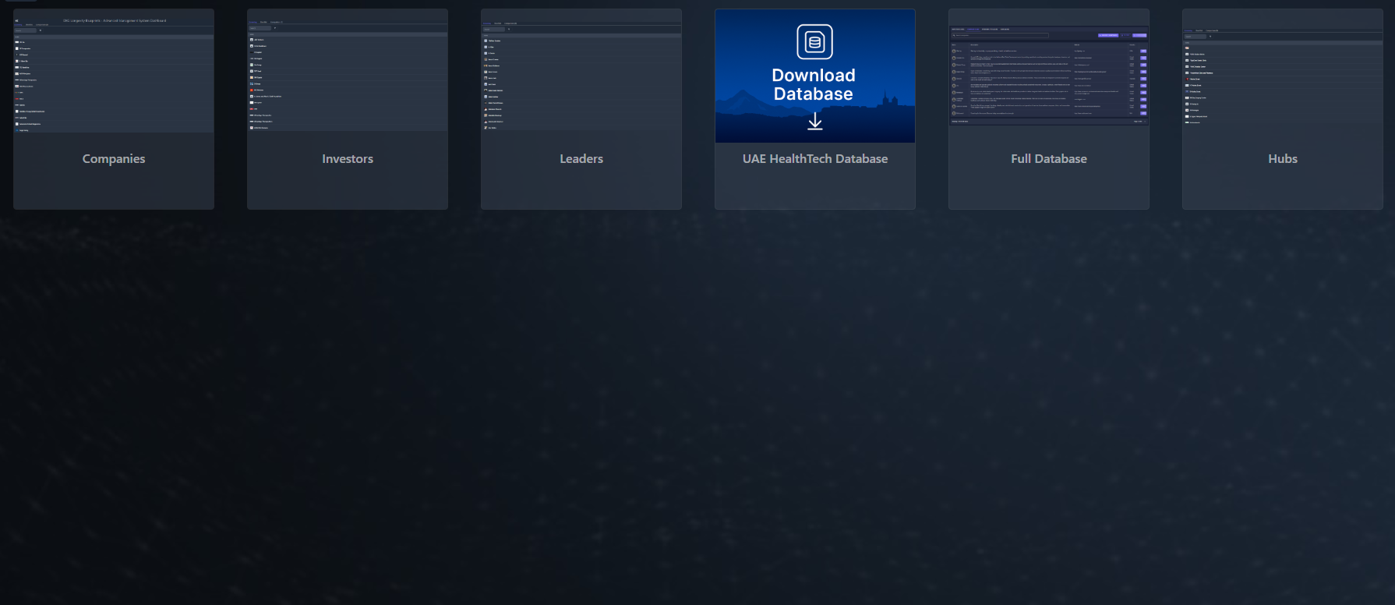1395x605 pixels.
Task: Click the Full Database card label
Action: [1049, 159]
